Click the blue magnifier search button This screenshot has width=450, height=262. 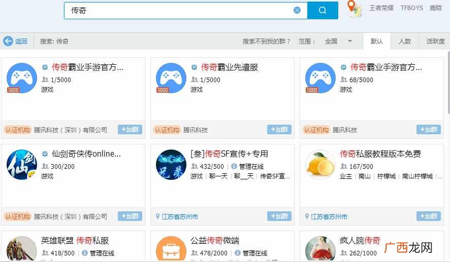[323, 10]
